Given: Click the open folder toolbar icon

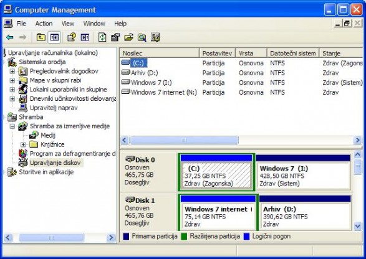Looking at the screenshot, I should (128, 37).
